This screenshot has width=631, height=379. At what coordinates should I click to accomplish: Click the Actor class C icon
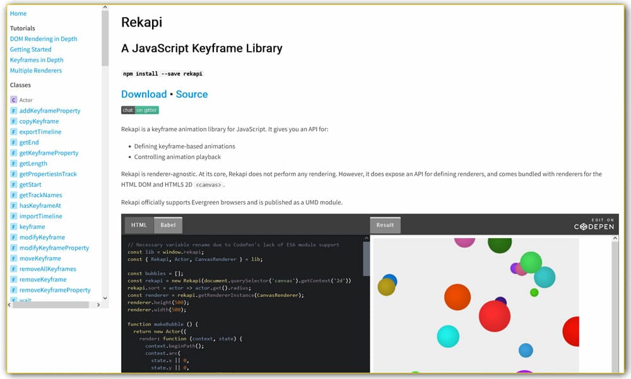pyautogui.click(x=13, y=100)
